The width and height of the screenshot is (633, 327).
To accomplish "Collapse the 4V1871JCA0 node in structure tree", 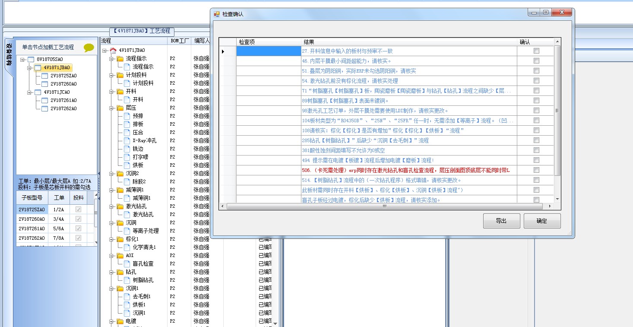I will click(x=29, y=92).
